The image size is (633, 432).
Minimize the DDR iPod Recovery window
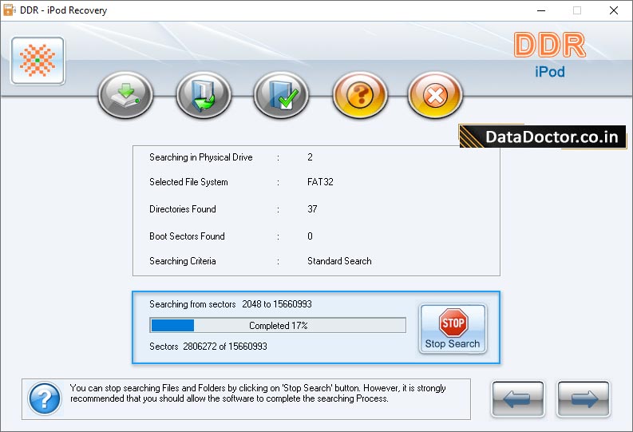point(541,10)
